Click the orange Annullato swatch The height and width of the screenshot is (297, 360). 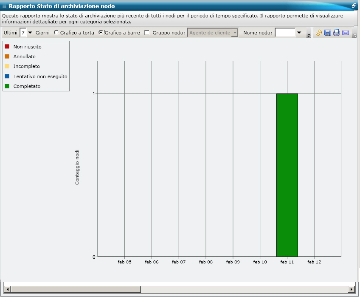(7, 57)
